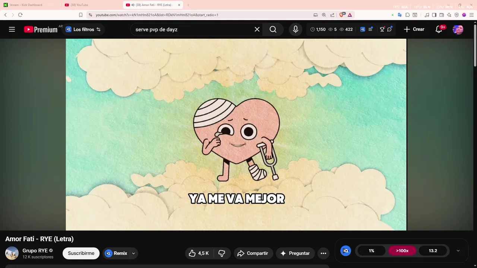Open the Brave Shields lion icon

point(341,15)
